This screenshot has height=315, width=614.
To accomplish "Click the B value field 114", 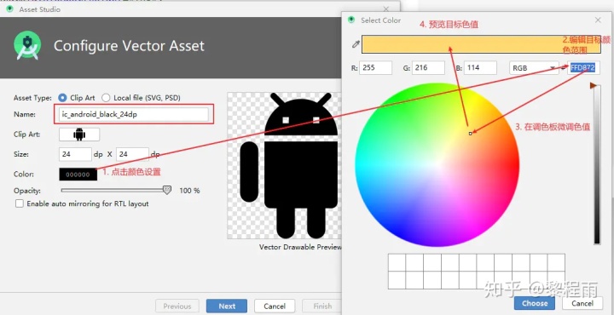I will [480, 67].
